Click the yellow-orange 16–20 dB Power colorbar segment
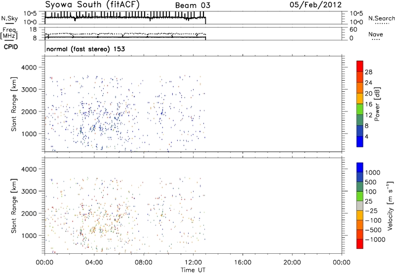395x273 pixels. click(x=360, y=99)
